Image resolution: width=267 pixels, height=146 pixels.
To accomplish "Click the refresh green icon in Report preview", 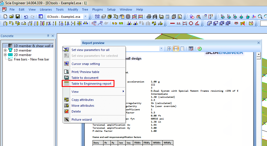I will (x=200, y=49).
